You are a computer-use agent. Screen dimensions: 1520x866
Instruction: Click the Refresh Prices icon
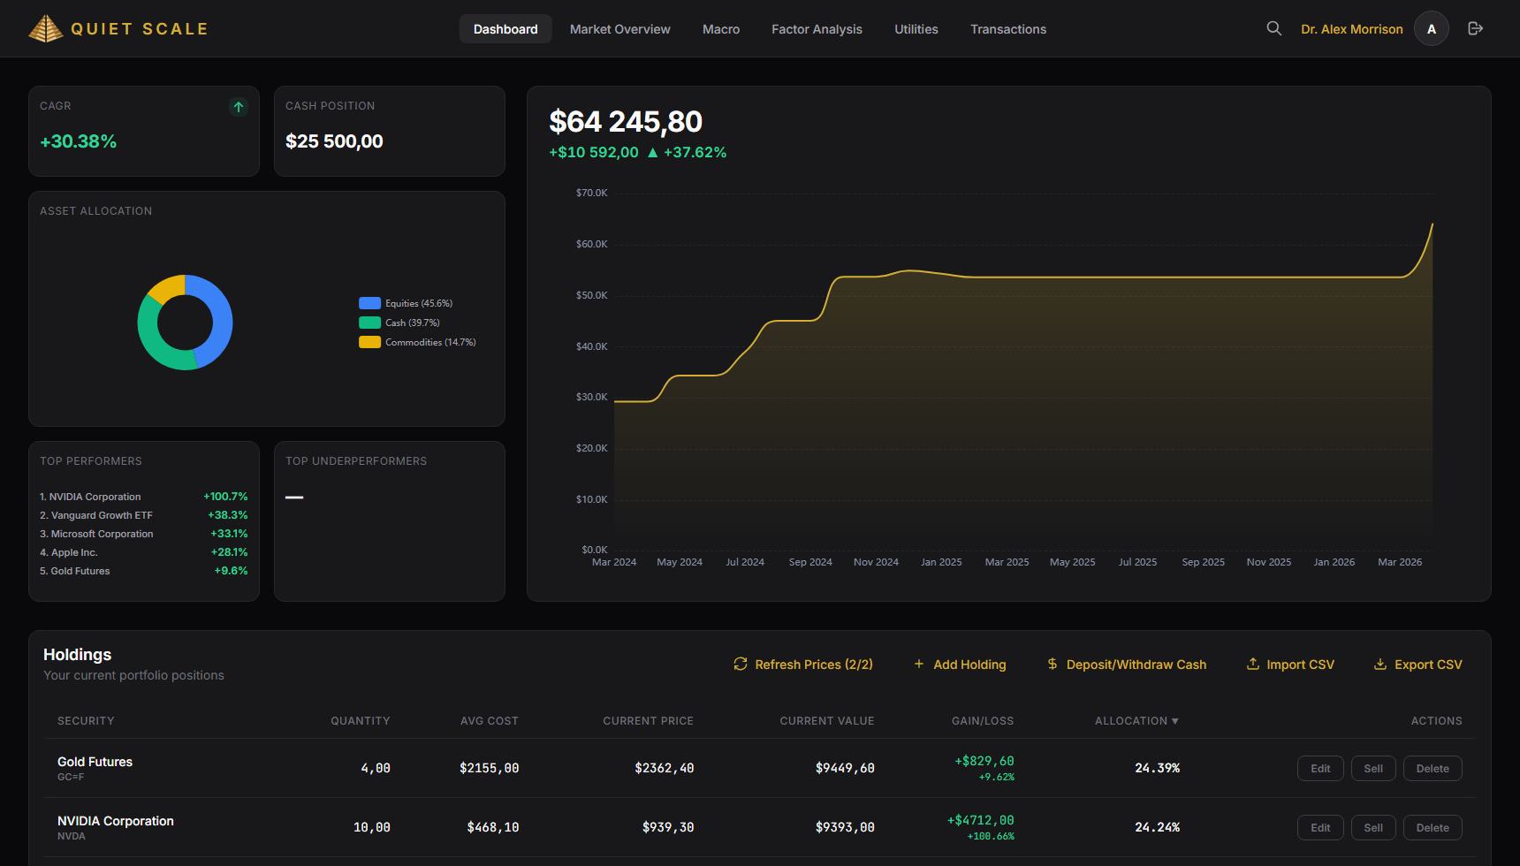pos(741,664)
